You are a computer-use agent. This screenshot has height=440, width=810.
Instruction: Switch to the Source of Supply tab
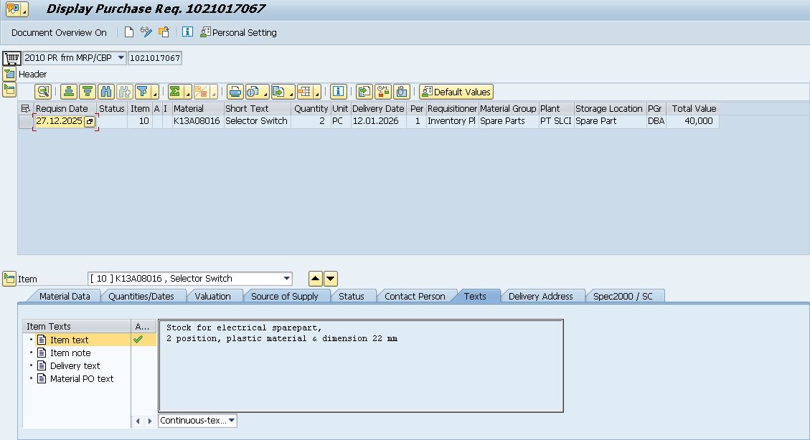(285, 296)
